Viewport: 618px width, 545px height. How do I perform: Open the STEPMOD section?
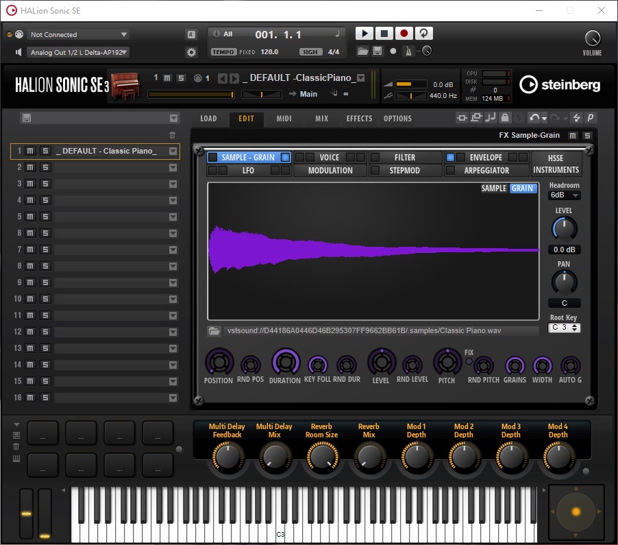(405, 171)
